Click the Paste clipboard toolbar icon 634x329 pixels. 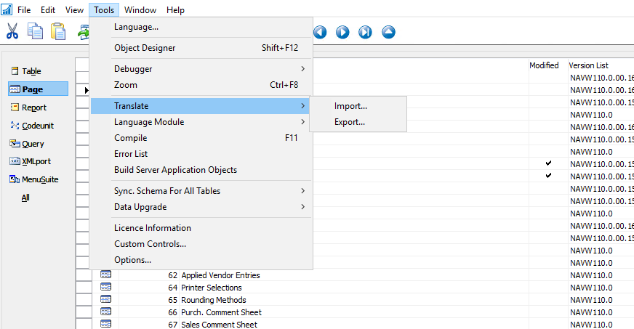point(58,31)
